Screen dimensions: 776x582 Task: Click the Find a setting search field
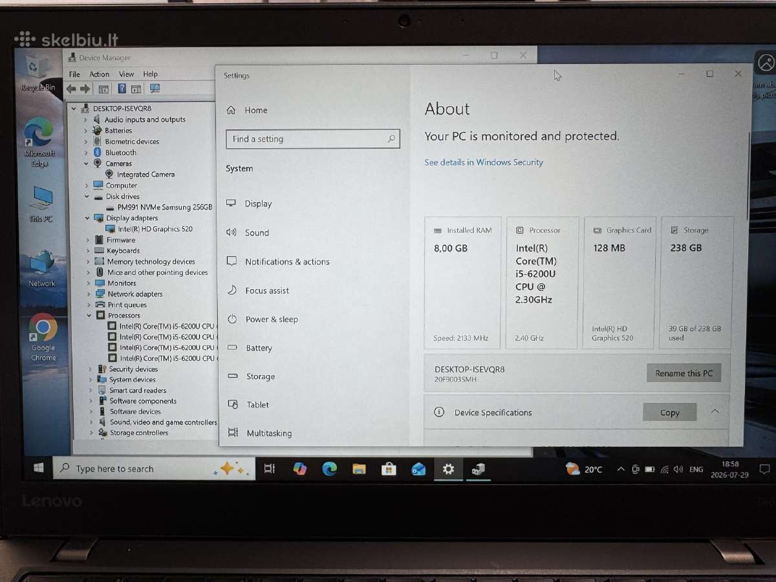[313, 138]
